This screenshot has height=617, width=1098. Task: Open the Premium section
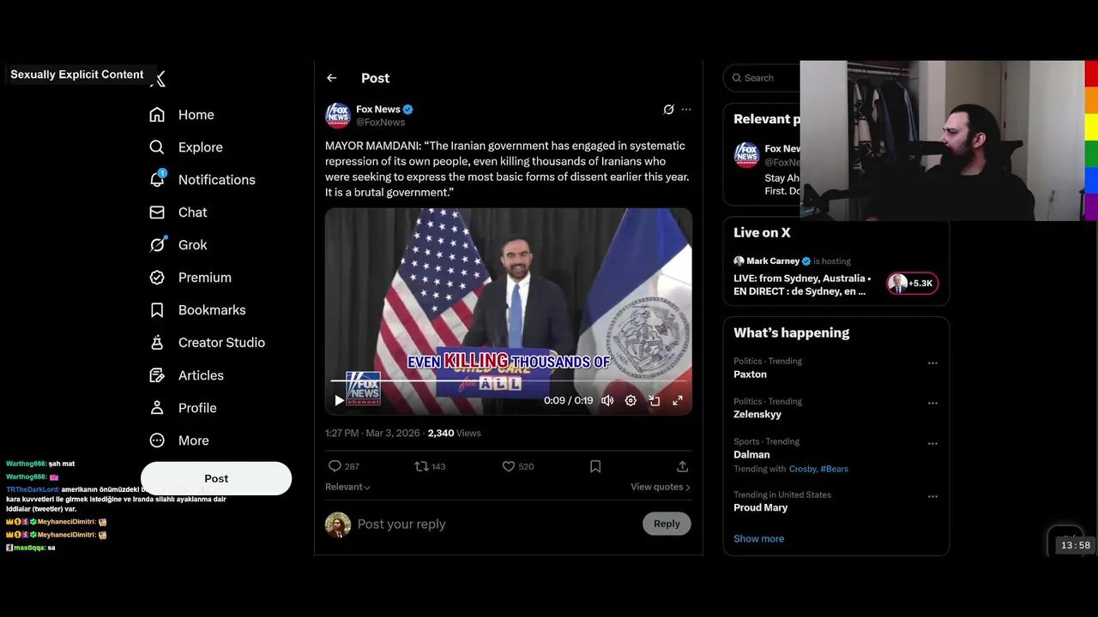click(x=190, y=278)
